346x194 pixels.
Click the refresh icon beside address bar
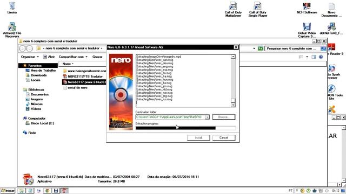[261, 48]
